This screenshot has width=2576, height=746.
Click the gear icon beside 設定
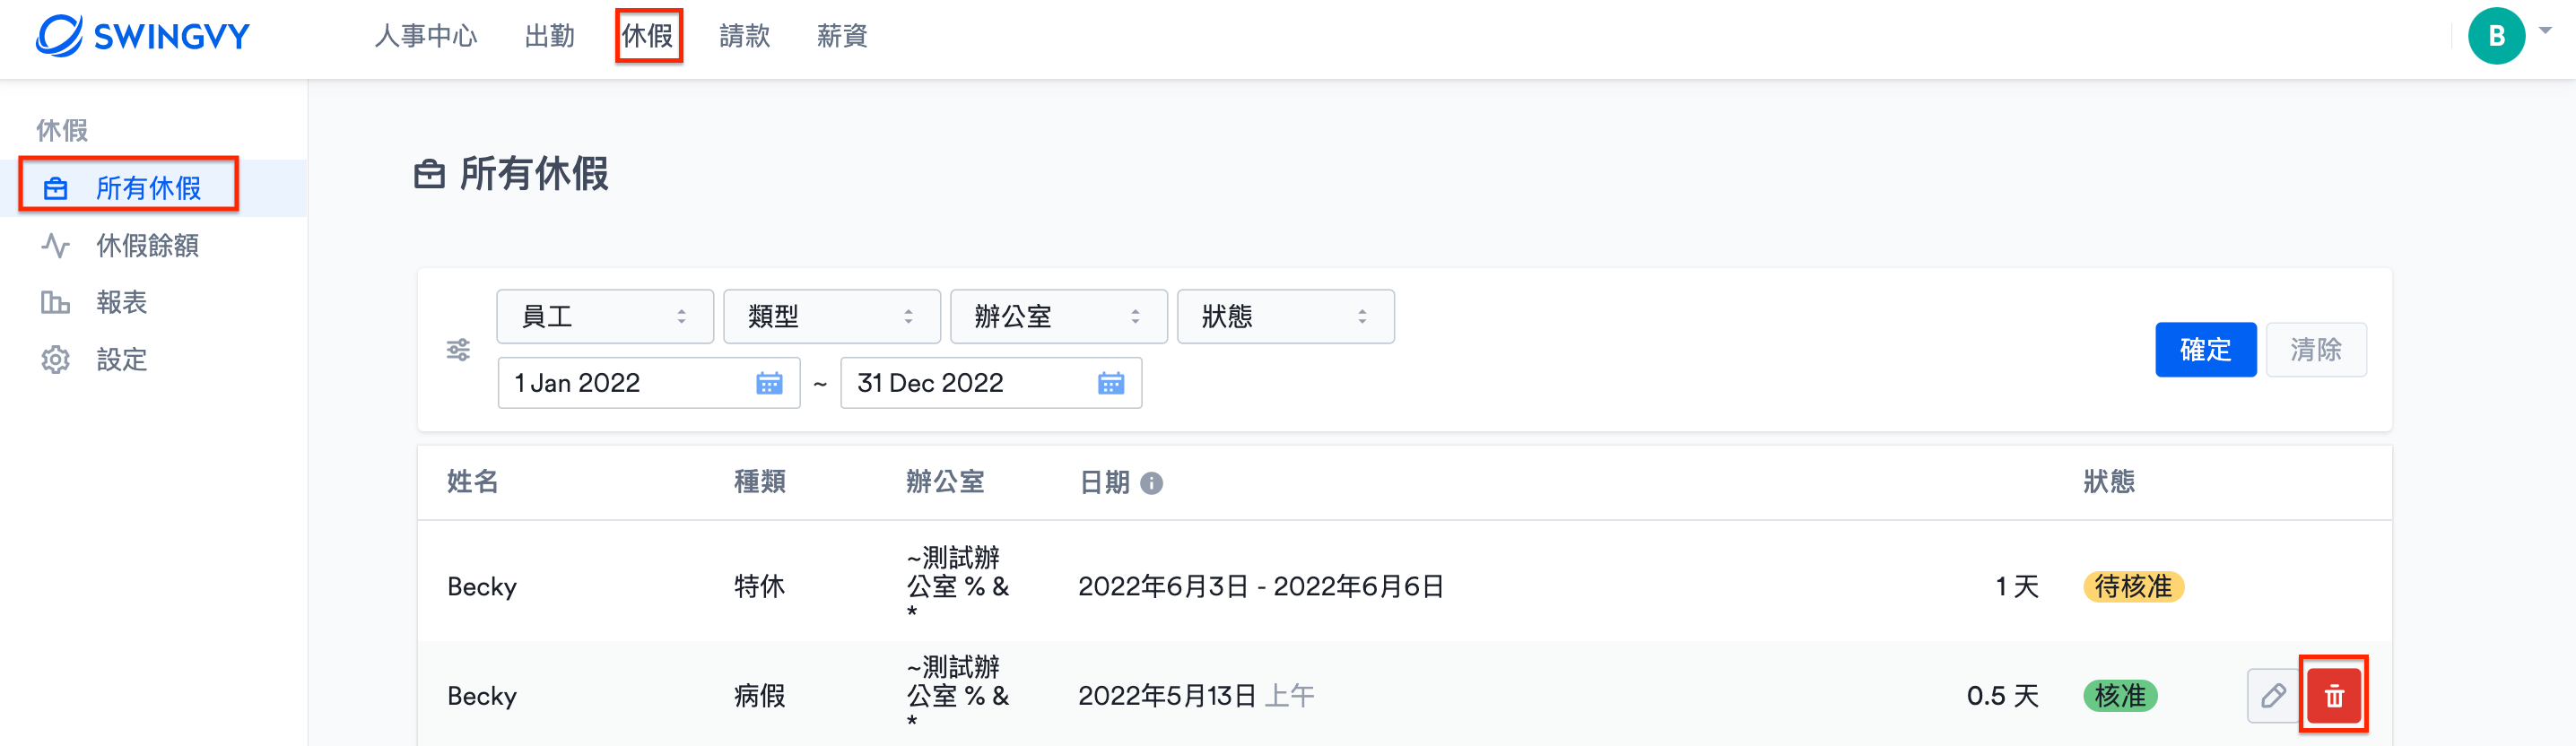pos(55,359)
